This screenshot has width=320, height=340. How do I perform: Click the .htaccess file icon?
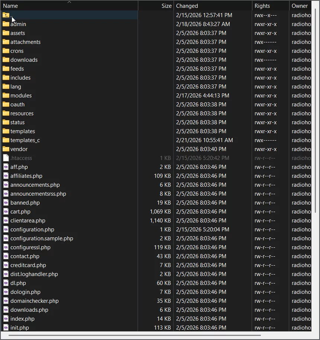coord(6,158)
